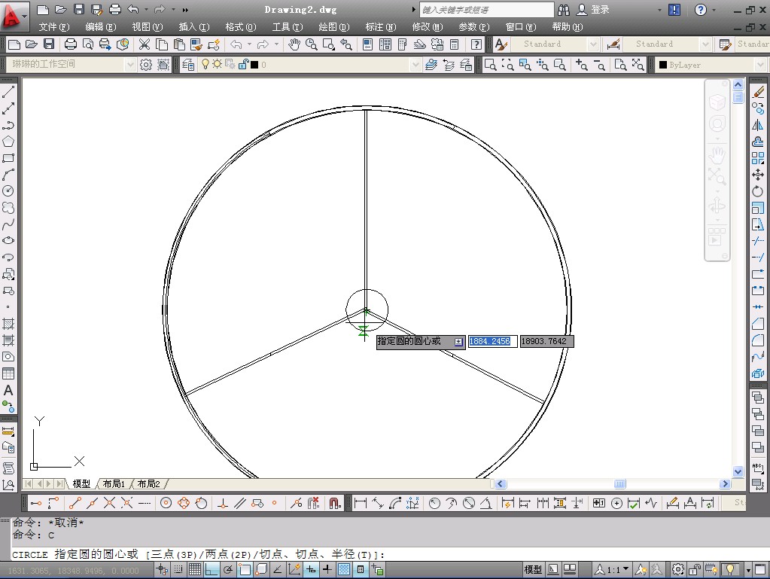Open the annotation scale 1:1 dropdown
This screenshot has height=579, width=770.
(x=625, y=570)
